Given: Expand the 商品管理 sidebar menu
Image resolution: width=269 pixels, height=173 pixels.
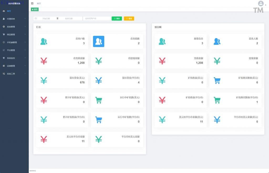Looking at the screenshot, I should click(14, 35).
